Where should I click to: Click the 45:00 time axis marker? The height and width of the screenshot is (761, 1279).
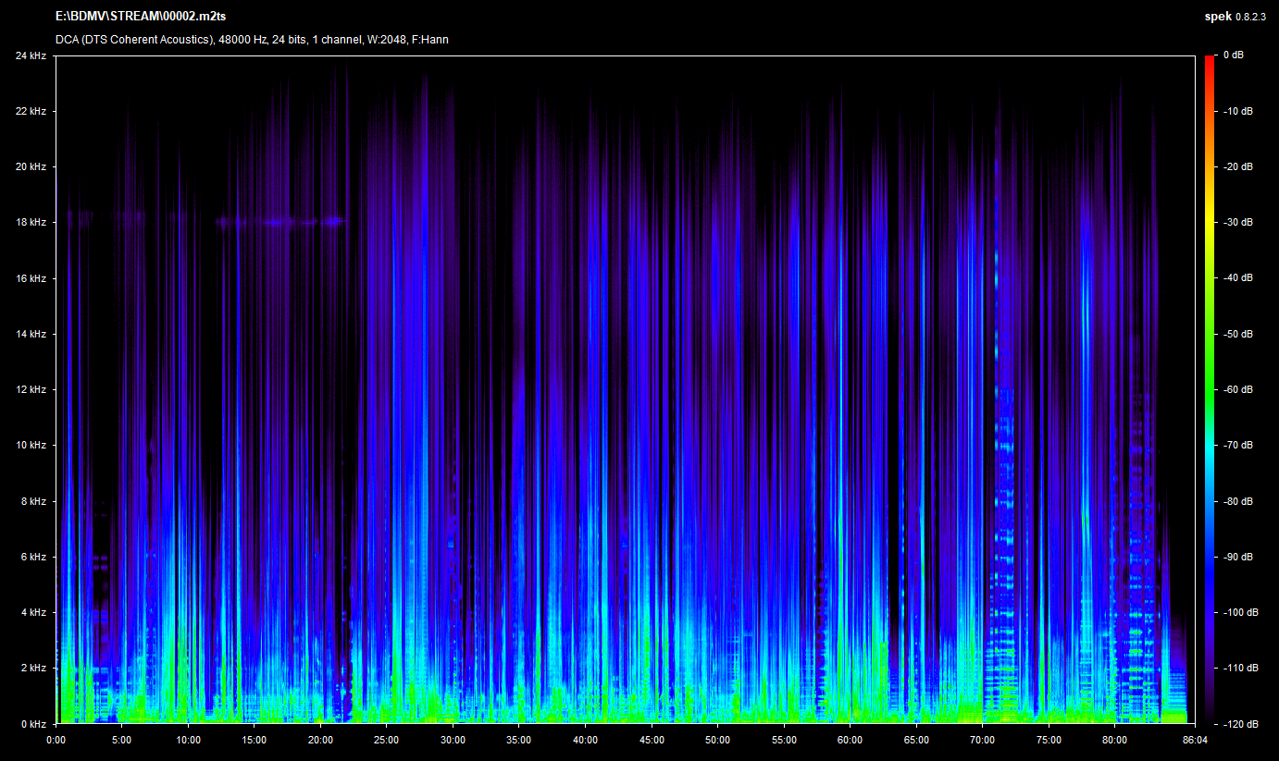click(652, 740)
